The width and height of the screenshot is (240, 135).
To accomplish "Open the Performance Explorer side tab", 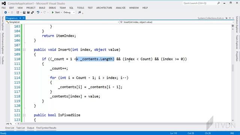I will (x=3, y=43).
